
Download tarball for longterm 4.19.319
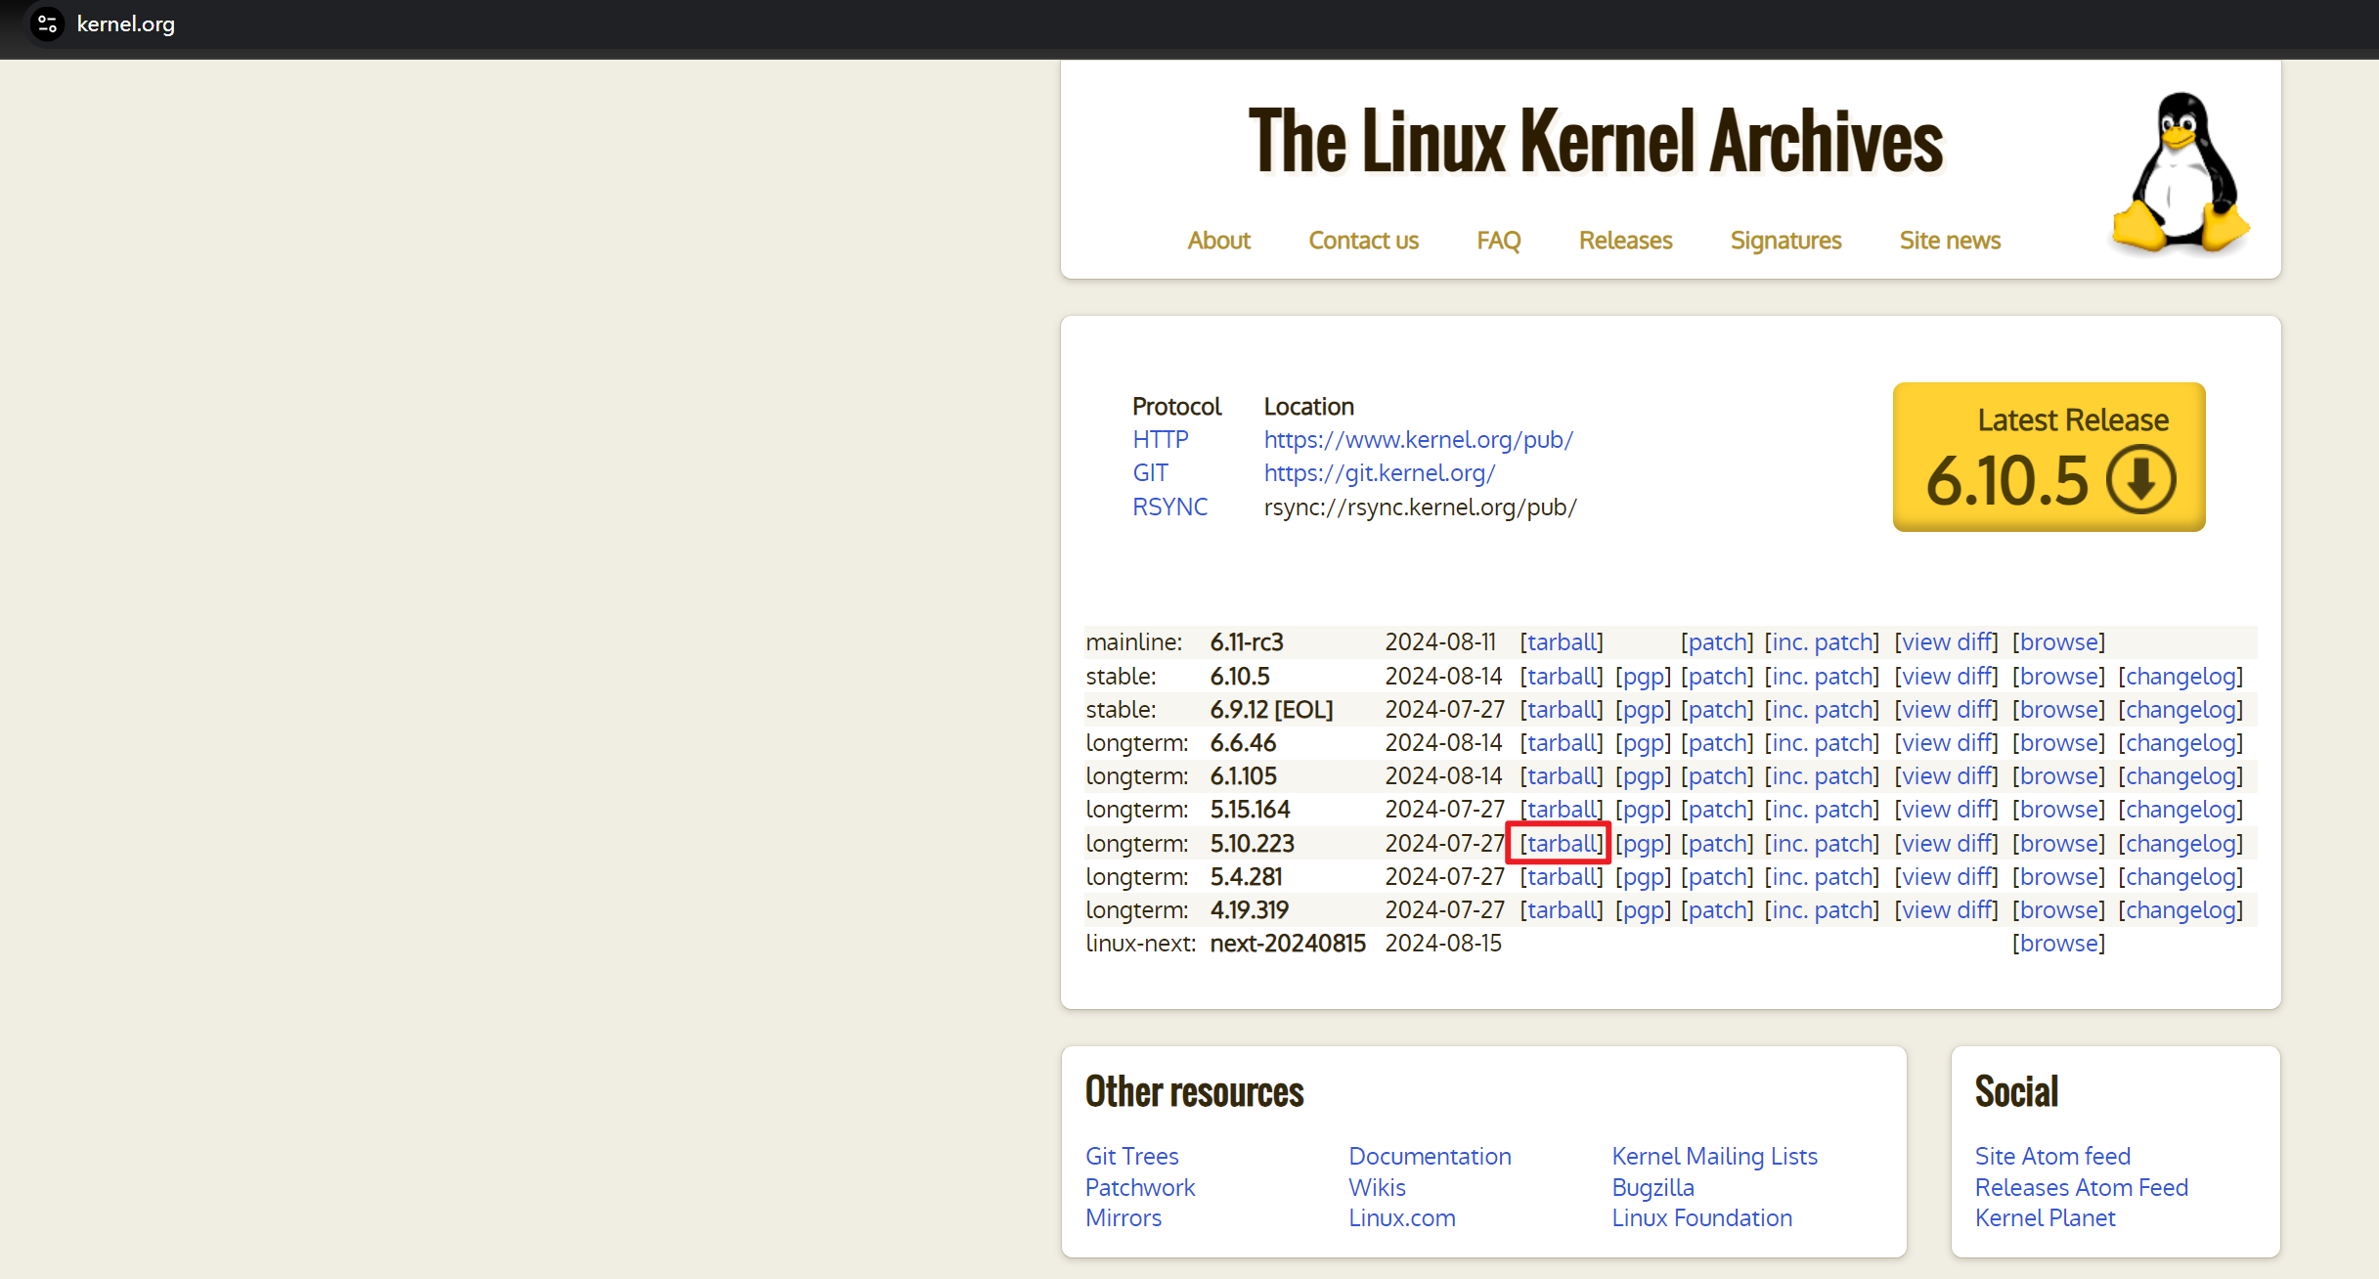pos(1562,910)
